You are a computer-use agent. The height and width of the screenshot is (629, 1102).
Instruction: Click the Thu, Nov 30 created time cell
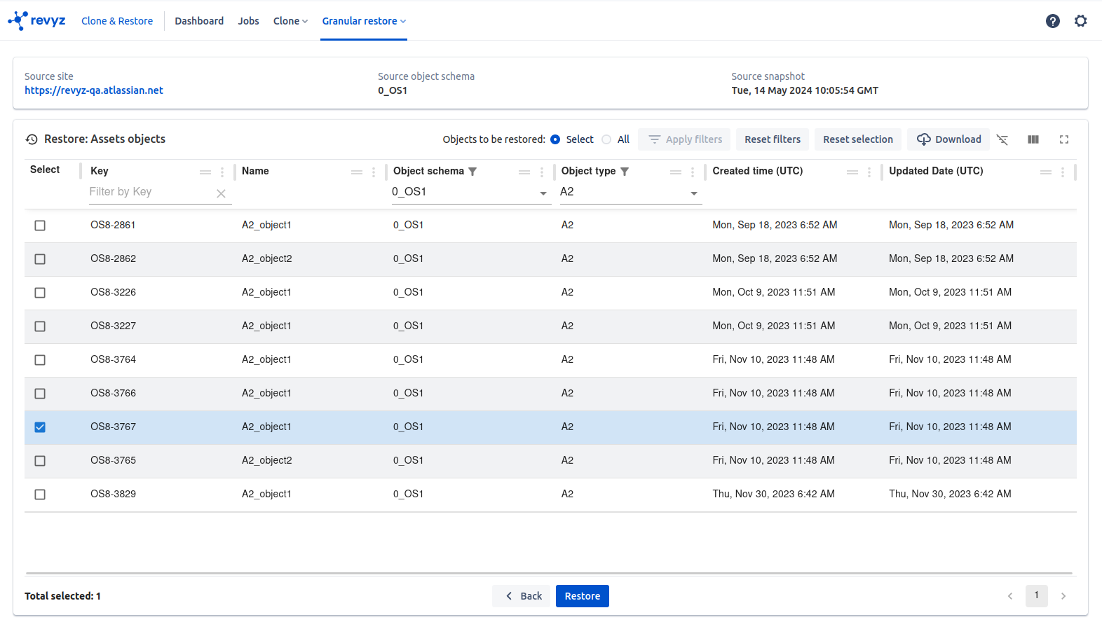(774, 494)
